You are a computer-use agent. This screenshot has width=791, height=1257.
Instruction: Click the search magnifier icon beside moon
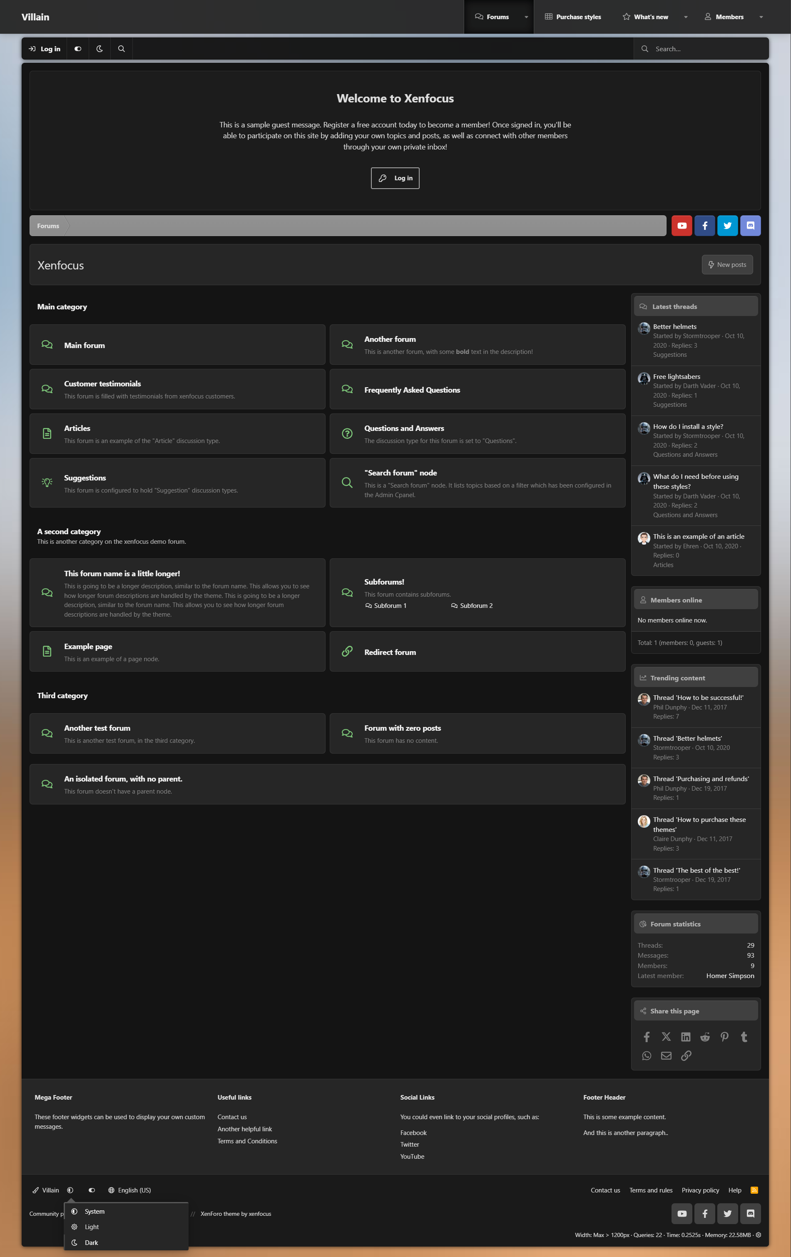121,49
